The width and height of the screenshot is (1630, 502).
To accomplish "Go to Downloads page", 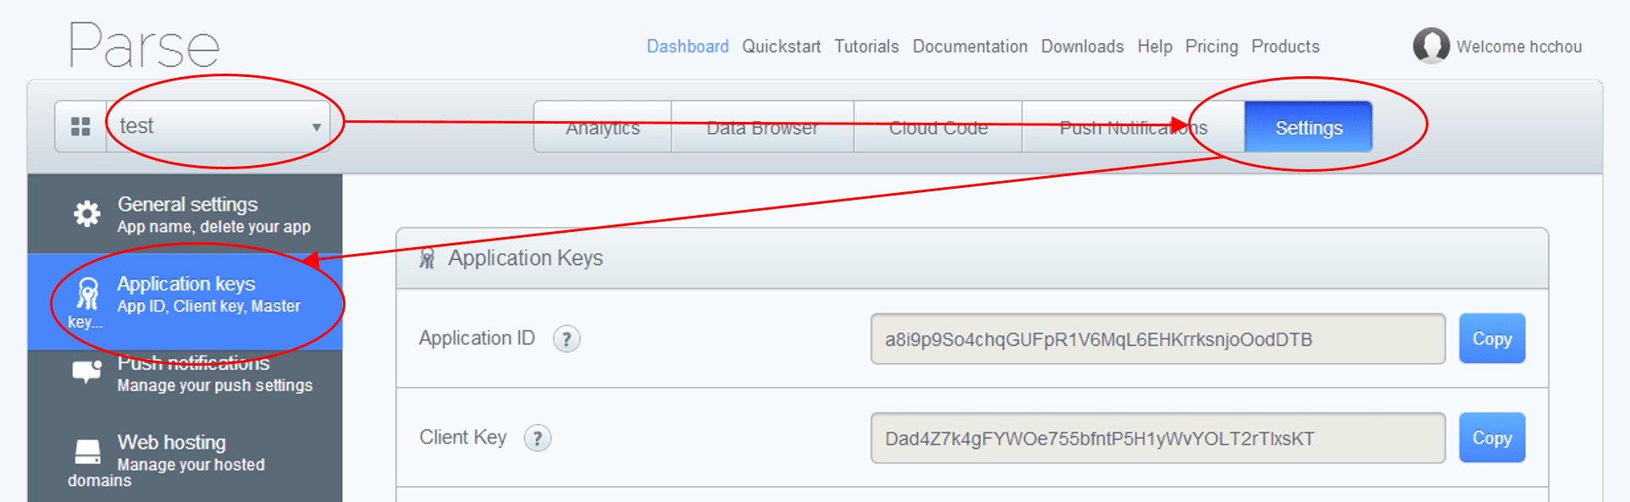I will pyautogui.click(x=1082, y=47).
